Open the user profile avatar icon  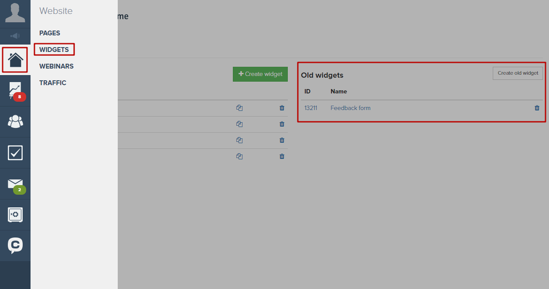tap(15, 12)
